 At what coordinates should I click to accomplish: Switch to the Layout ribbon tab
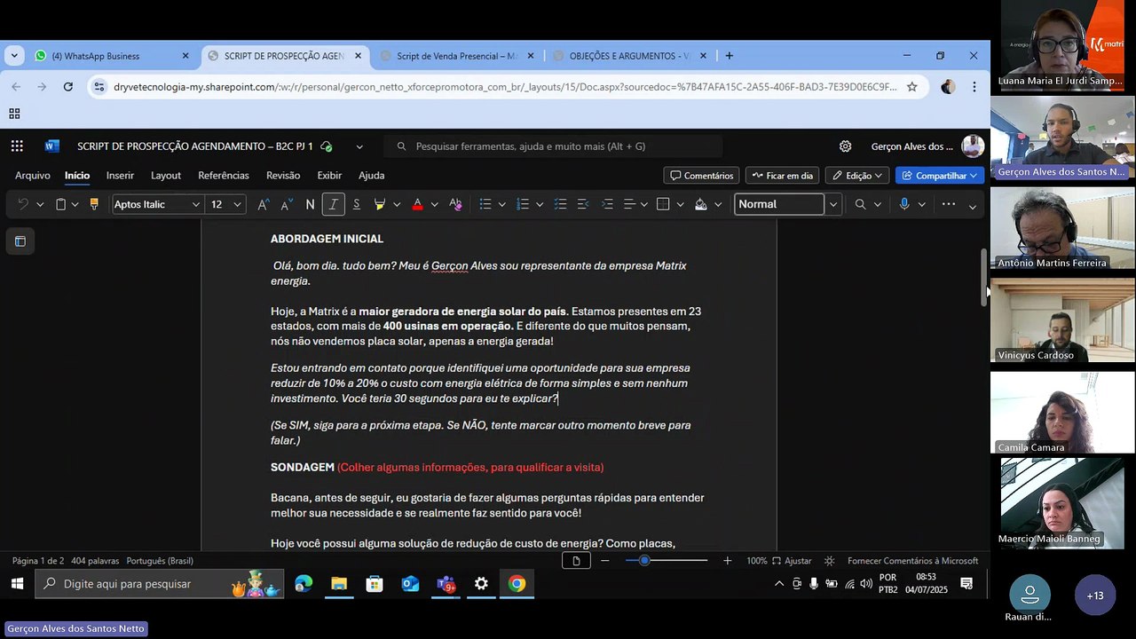[x=166, y=176]
